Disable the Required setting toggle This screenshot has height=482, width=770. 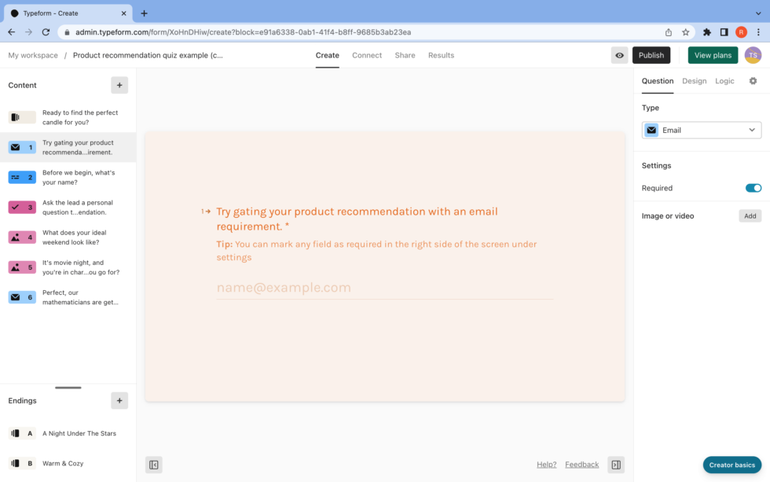click(753, 188)
